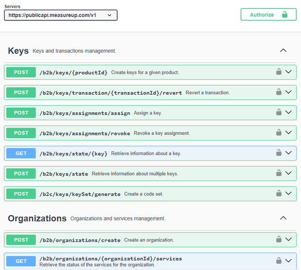The width and height of the screenshot is (301, 270).
Task: Click 'Organizations and services management.' text
Action: point(118,218)
